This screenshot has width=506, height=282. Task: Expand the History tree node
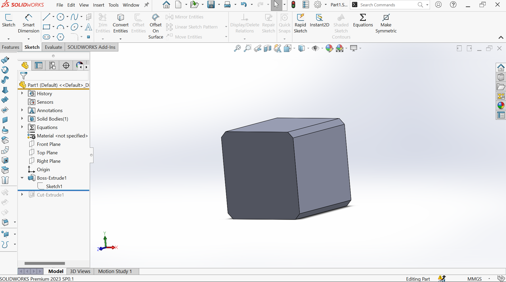[x=22, y=93]
